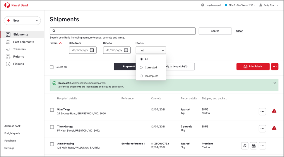The width and height of the screenshot is (284, 157).
Task: Click the Reference column header
Action: (x=127, y=99)
